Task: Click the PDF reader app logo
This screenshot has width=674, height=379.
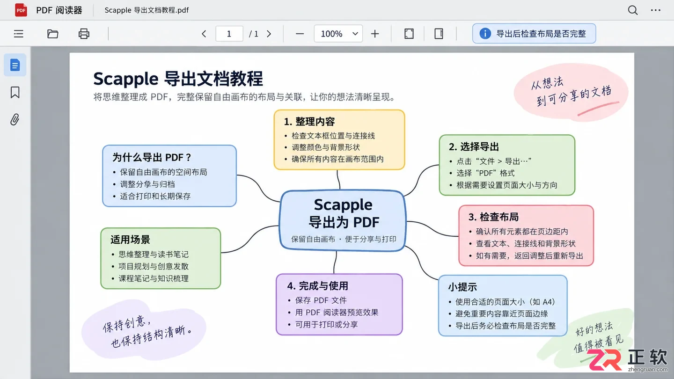Action: pos(21,10)
